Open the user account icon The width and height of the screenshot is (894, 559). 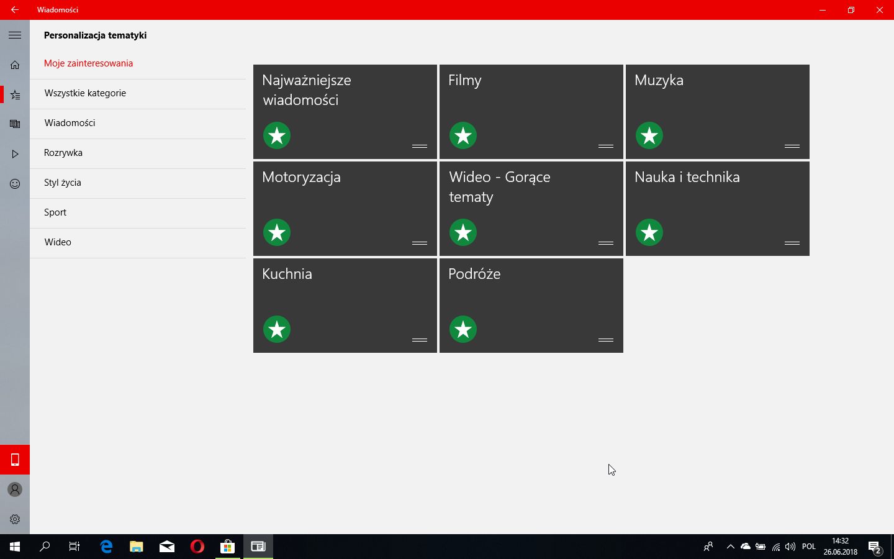(x=15, y=489)
